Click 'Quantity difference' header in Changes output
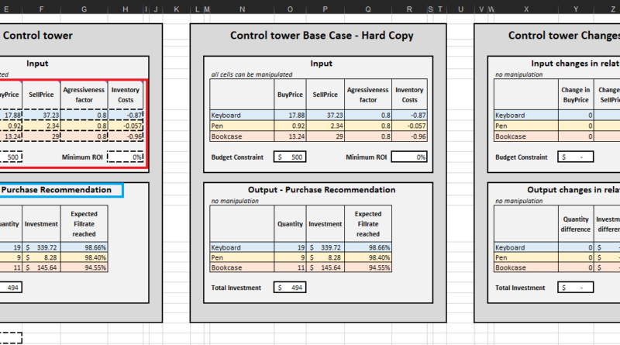This screenshot has width=620, height=345. pyautogui.click(x=576, y=224)
